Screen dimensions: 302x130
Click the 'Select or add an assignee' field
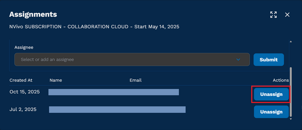point(126,59)
